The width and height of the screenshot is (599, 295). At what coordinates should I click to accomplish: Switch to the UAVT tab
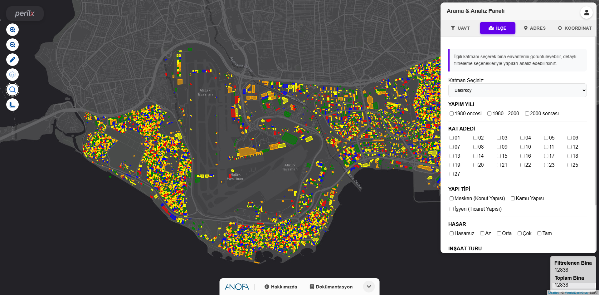click(460, 28)
